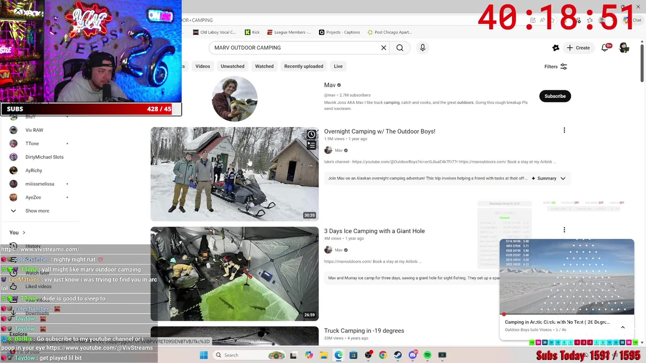Open the Overnight Camping snowmobile thumbnail
The width and height of the screenshot is (646, 363).
[235, 174]
